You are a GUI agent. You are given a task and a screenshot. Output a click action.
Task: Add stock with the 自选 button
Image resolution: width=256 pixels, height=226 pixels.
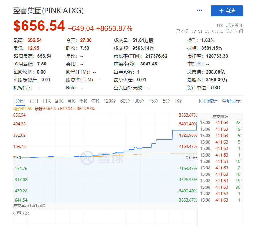coord(227,11)
